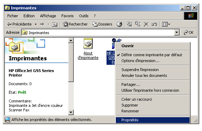Click the Précédente back button
202x131 pixels.
(x=19, y=24)
